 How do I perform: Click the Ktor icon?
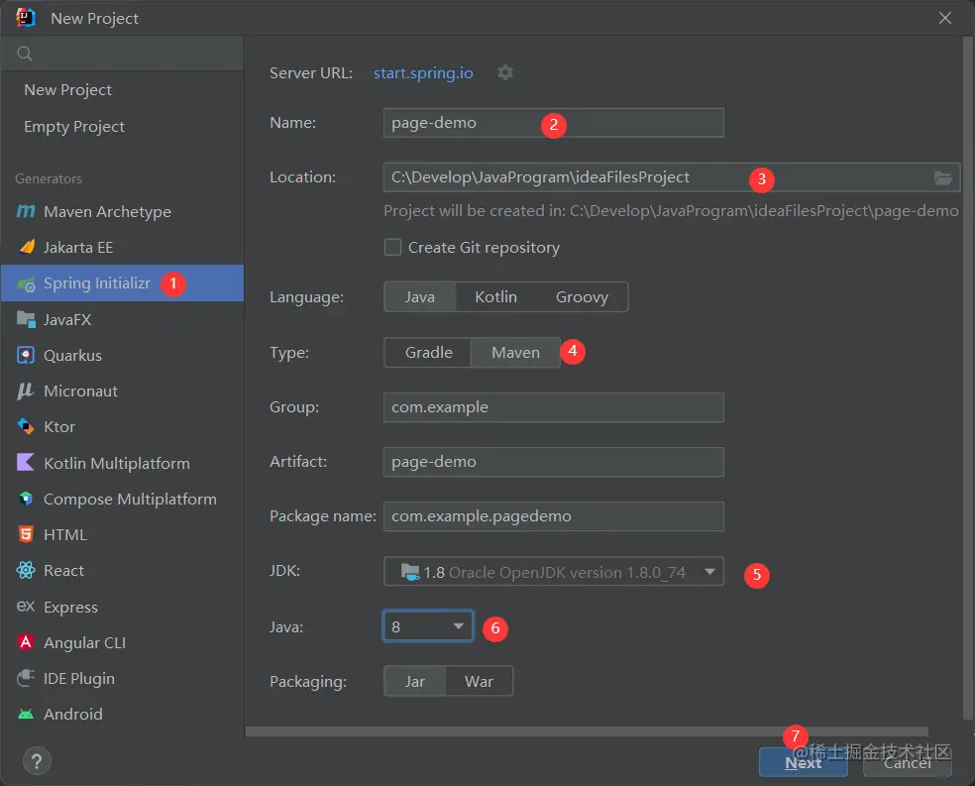(26, 426)
